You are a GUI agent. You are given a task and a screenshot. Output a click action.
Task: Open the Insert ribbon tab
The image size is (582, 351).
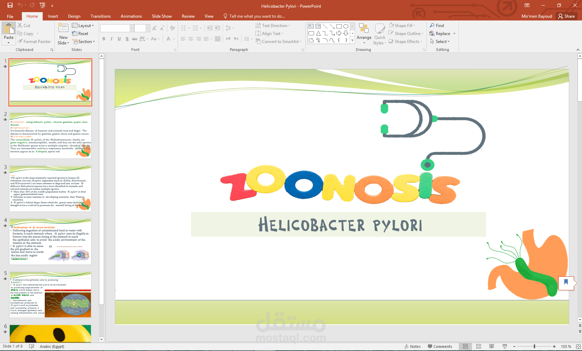53,16
